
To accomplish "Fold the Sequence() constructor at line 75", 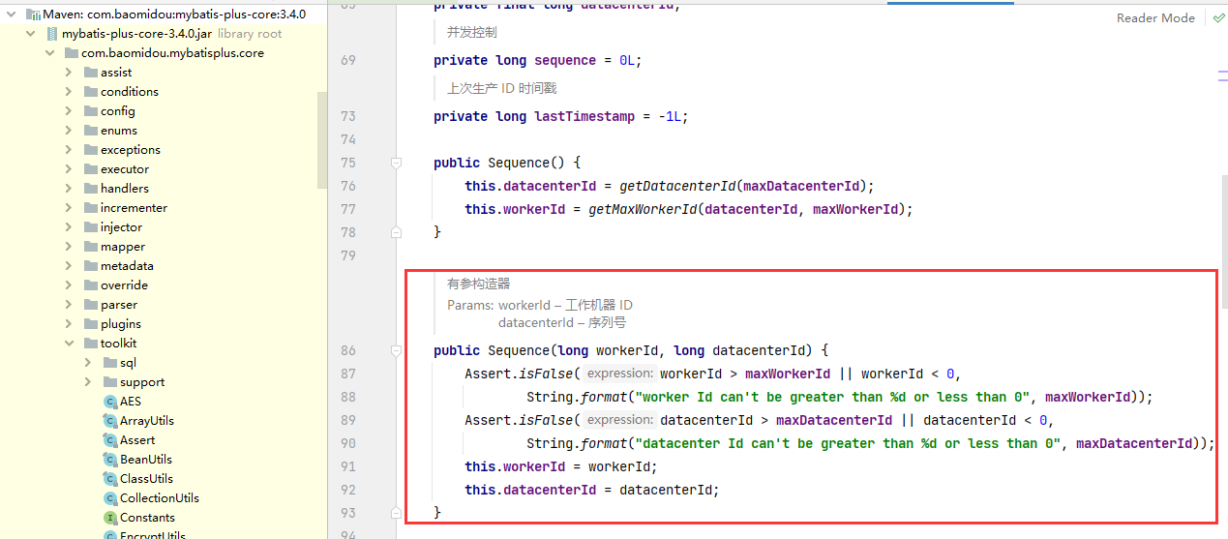I will coord(396,163).
